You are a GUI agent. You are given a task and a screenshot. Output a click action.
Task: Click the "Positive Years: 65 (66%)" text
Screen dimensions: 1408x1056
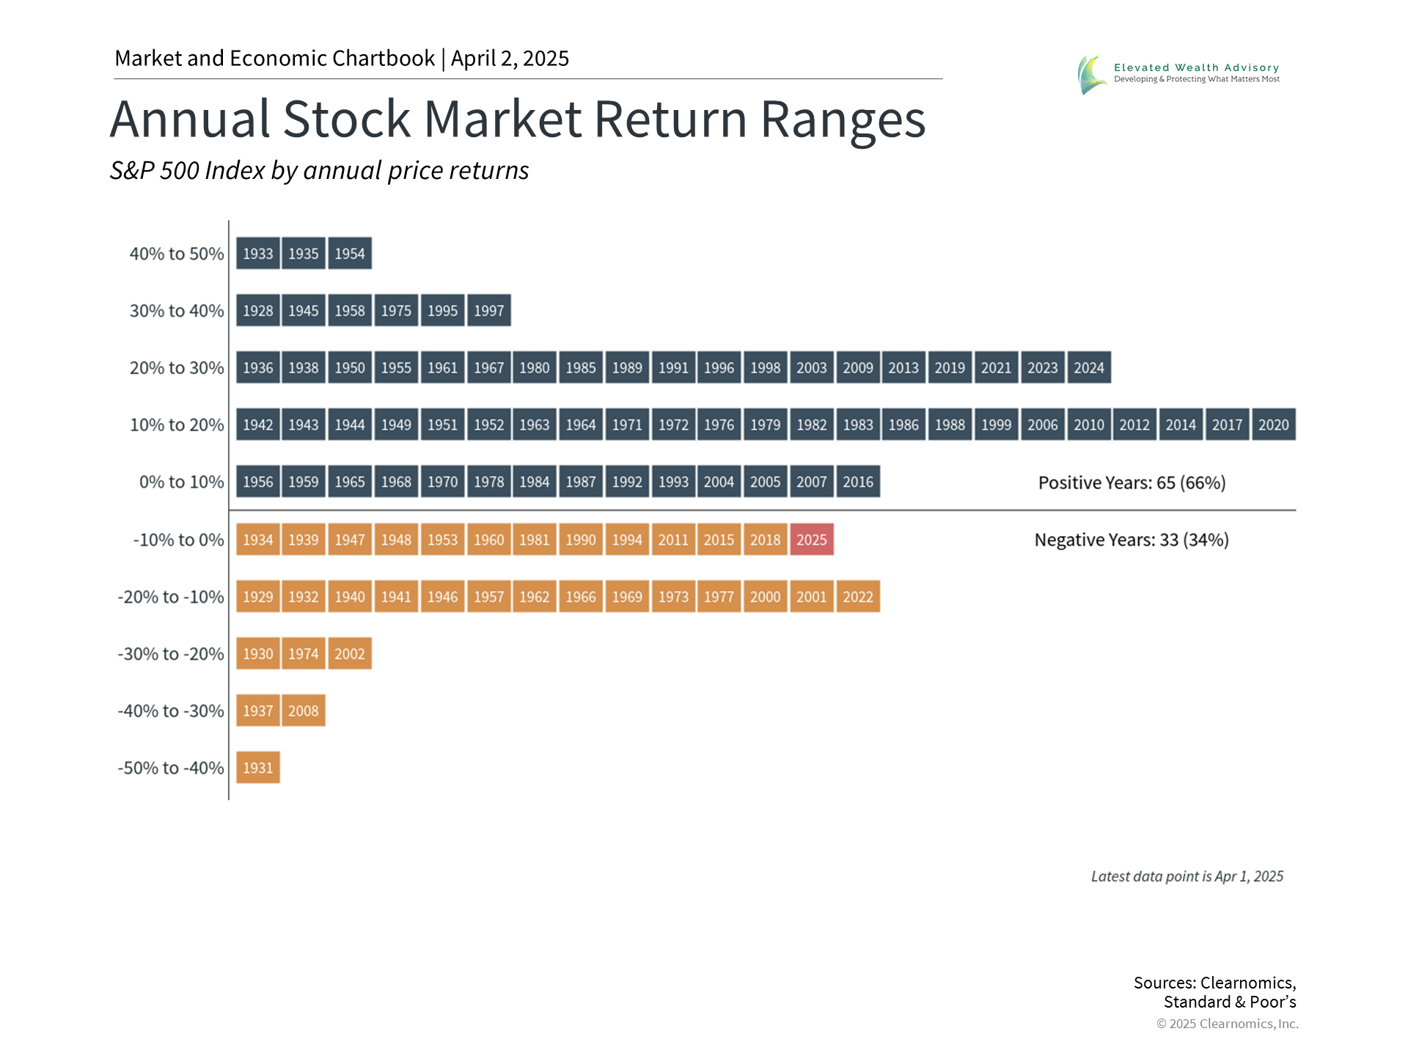pos(1132,483)
